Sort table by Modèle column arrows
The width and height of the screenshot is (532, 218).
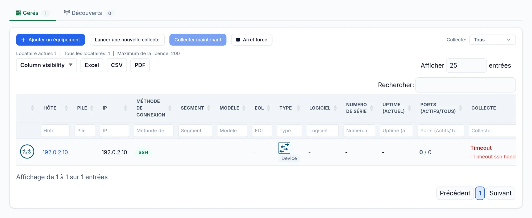(244, 108)
